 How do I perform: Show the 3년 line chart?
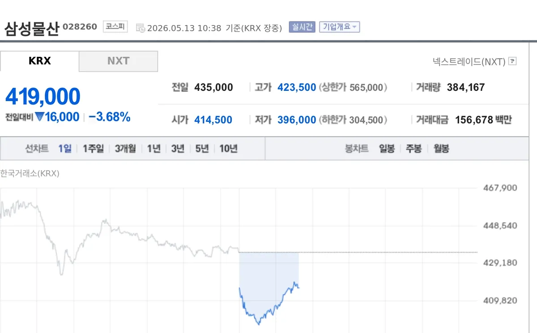point(178,149)
